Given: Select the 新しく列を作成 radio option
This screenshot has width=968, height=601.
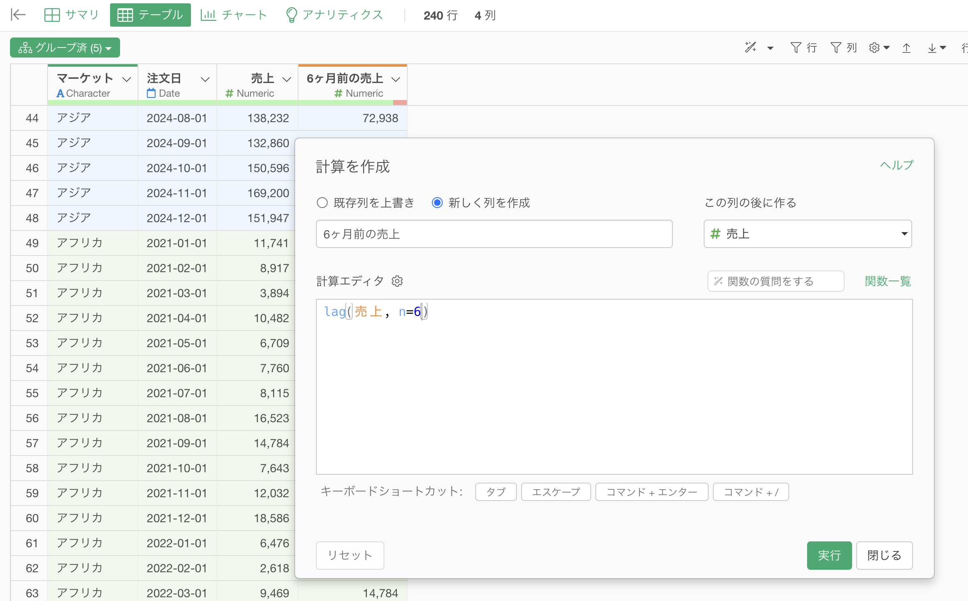Looking at the screenshot, I should pyautogui.click(x=437, y=203).
